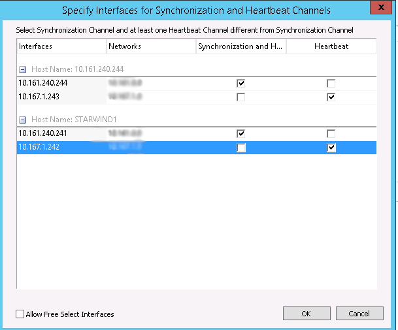Enable Heartbeat checkbox for 10.161.240.244

[331, 84]
